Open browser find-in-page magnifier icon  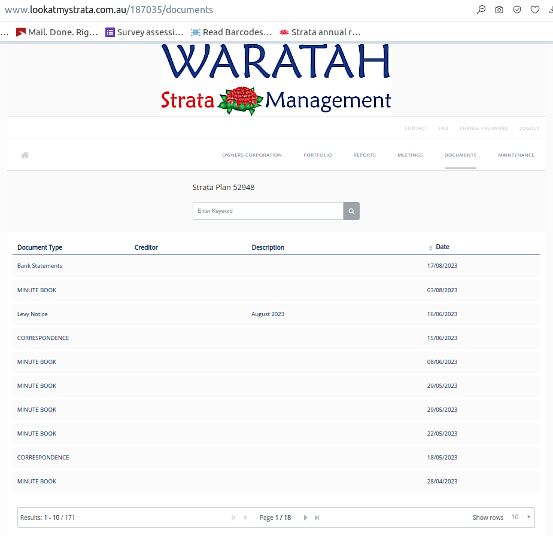point(481,10)
